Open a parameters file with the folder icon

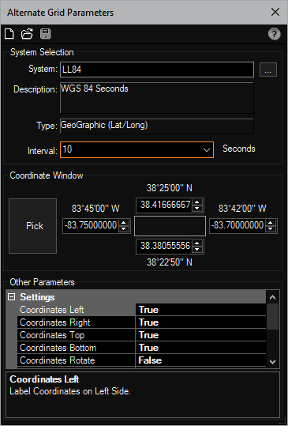tap(27, 34)
